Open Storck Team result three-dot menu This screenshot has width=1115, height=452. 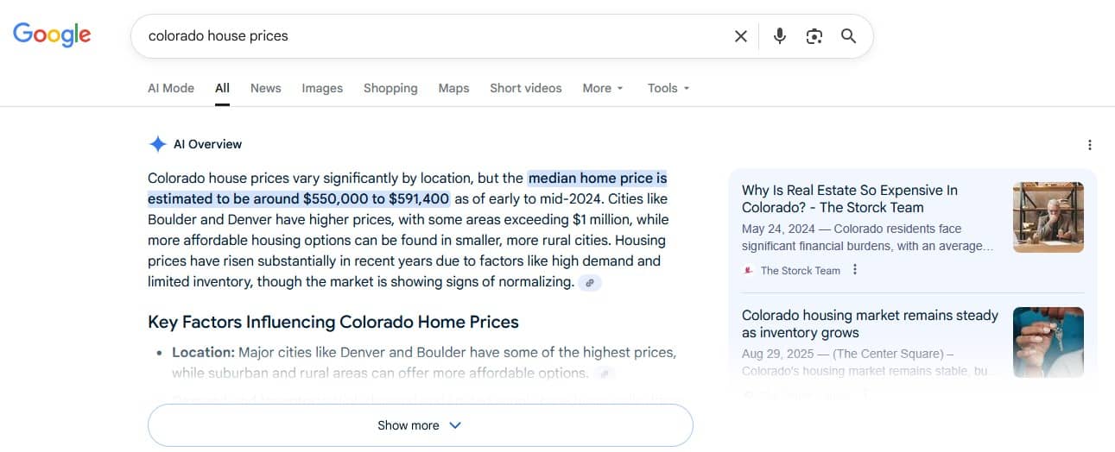pos(855,270)
